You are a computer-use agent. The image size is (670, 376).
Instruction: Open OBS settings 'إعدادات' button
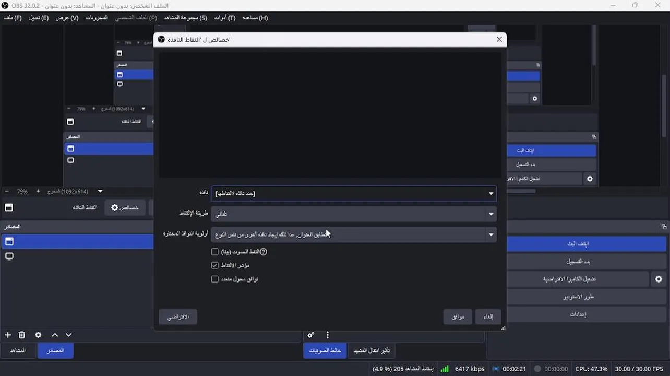(578, 314)
